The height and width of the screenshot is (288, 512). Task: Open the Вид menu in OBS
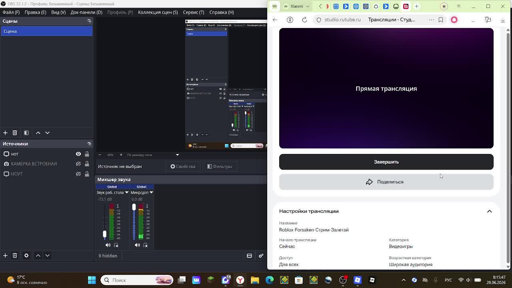58,12
